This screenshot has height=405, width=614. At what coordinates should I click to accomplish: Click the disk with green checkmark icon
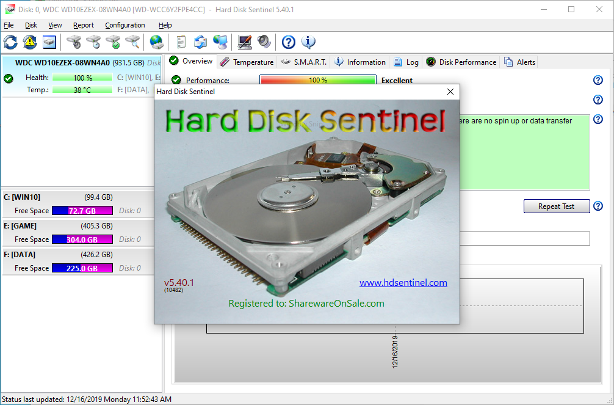pos(113,42)
